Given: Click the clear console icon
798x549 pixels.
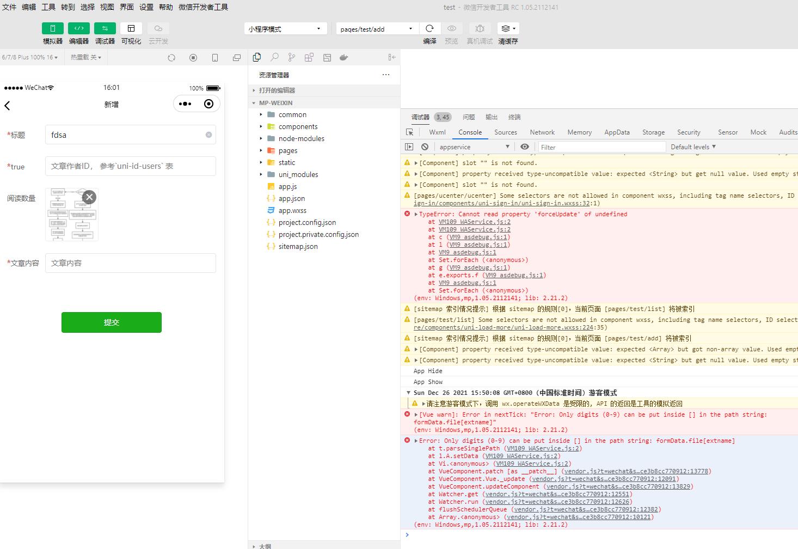Looking at the screenshot, I should pyautogui.click(x=425, y=147).
